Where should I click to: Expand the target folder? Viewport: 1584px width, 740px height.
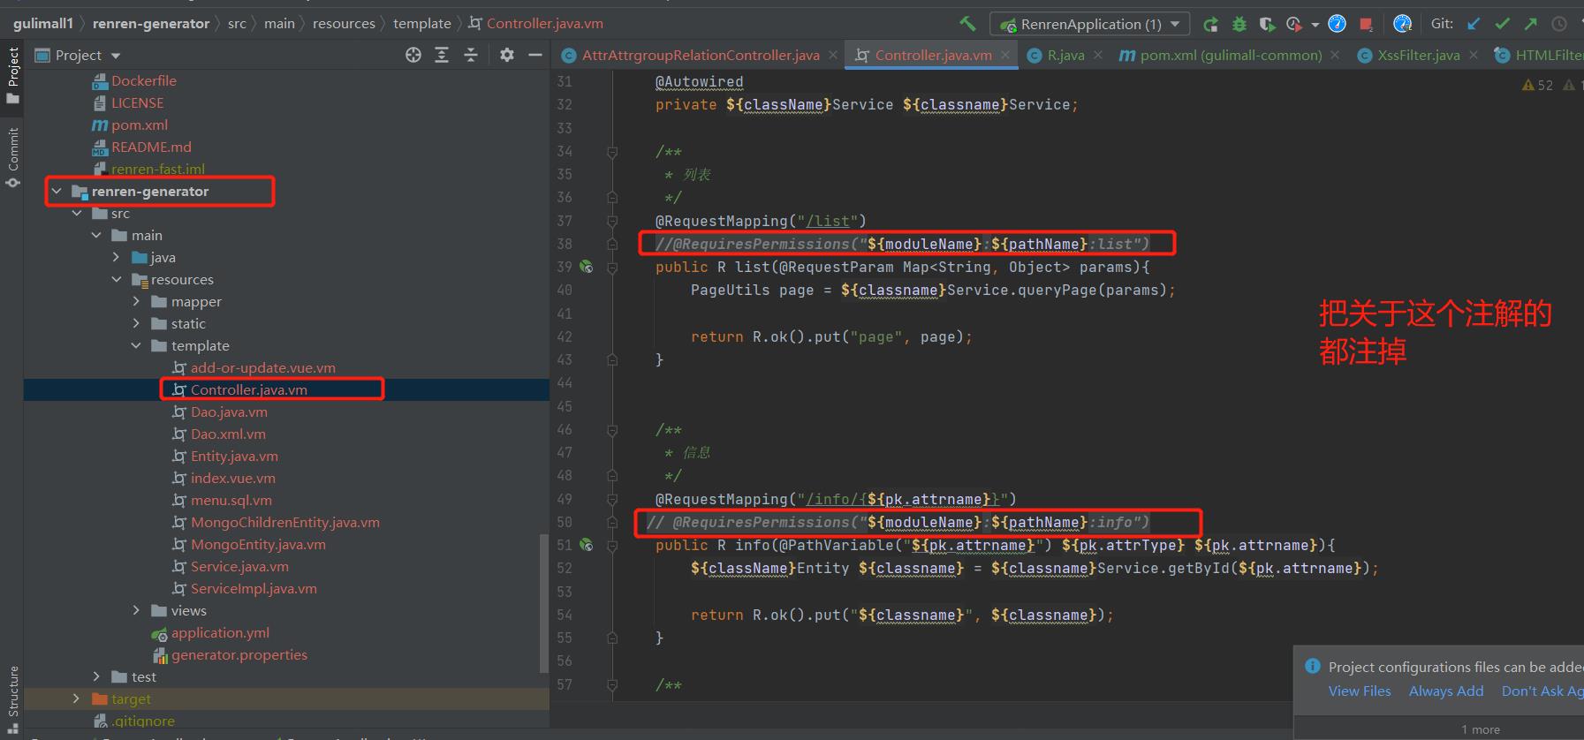coord(77,698)
